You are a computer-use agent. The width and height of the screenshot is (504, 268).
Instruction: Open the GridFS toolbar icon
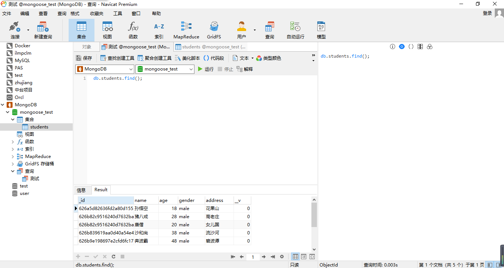(214, 30)
